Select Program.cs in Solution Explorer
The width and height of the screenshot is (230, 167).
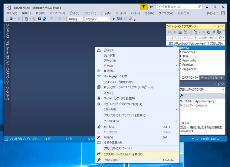189,69
